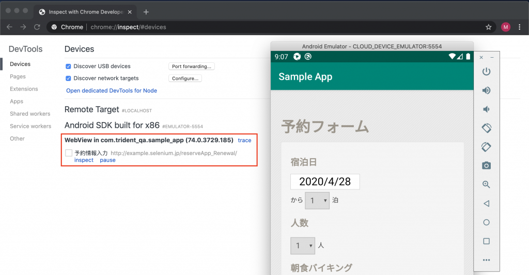This screenshot has height=275, width=529.
Task: Click the pause link
Action: click(107, 160)
